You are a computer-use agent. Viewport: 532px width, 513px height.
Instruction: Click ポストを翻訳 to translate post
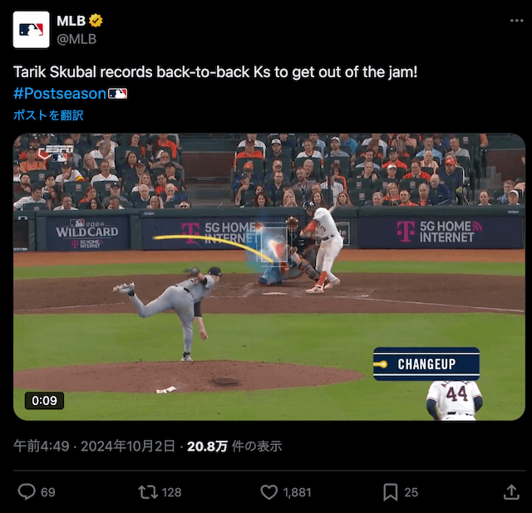click(x=48, y=115)
